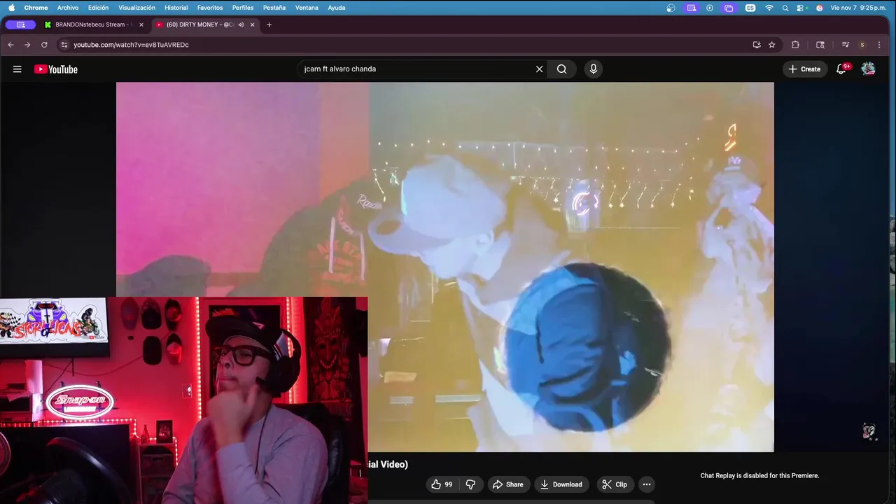Share the video
This screenshot has width=896, height=504.
[507, 484]
